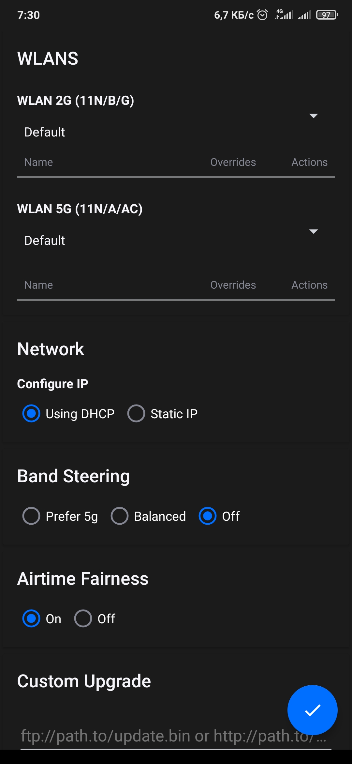Tap the second SIM signal bars icon

304,15
